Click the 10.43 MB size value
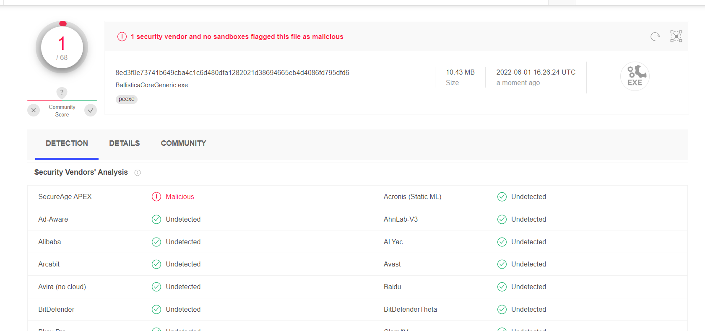Viewport: 705px width, 331px height. pos(460,72)
